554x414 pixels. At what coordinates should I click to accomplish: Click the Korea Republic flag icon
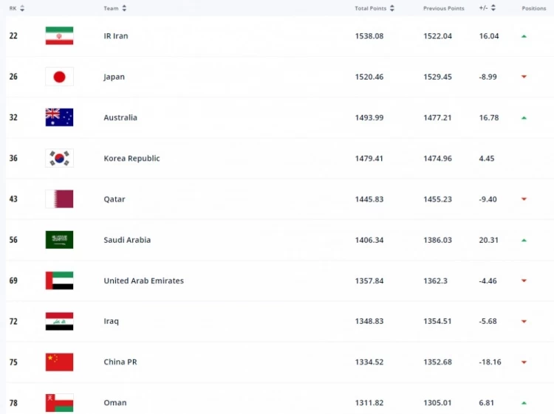click(59, 158)
